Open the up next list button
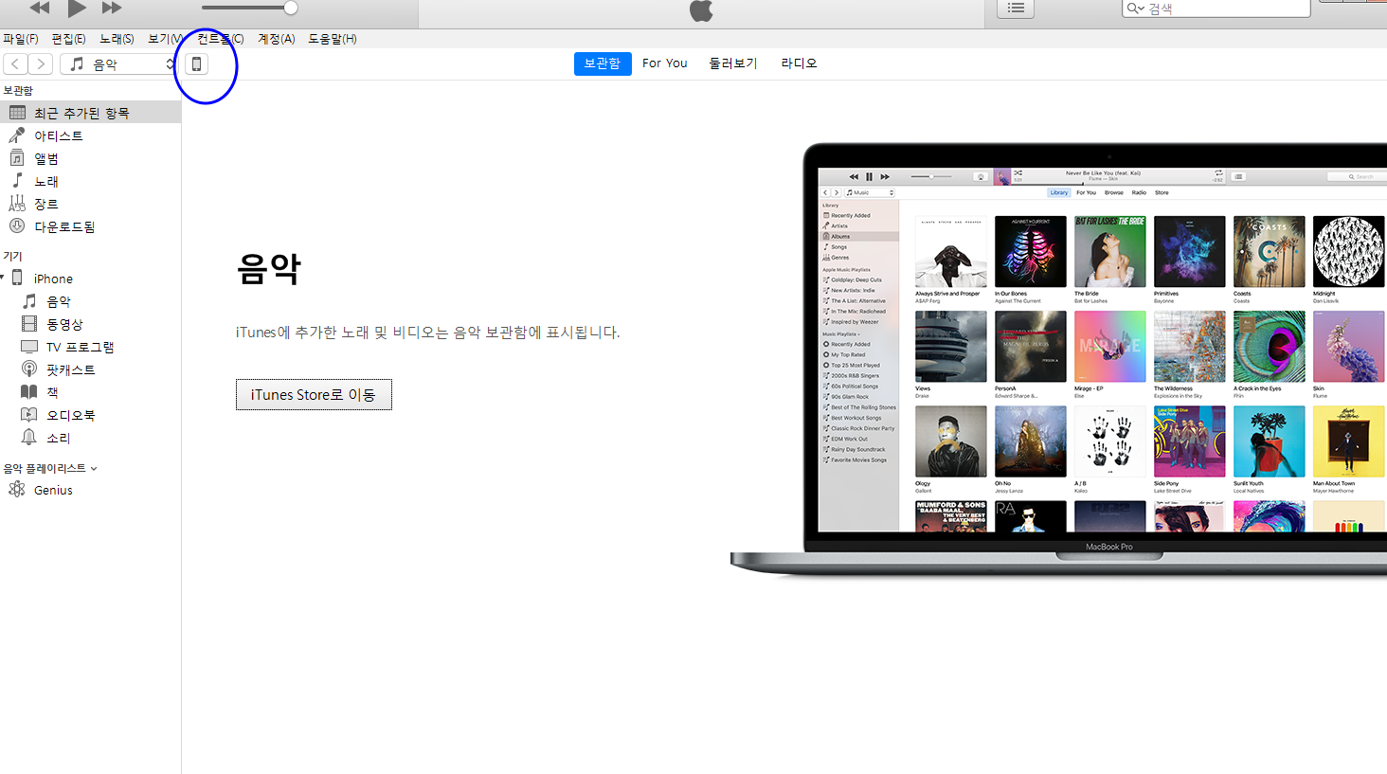This screenshot has height=774, width=1387. (1016, 8)
